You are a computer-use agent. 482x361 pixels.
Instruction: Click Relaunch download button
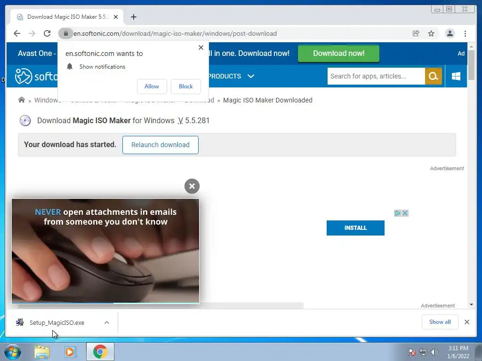pyautogui.click(x=161, y=145)
